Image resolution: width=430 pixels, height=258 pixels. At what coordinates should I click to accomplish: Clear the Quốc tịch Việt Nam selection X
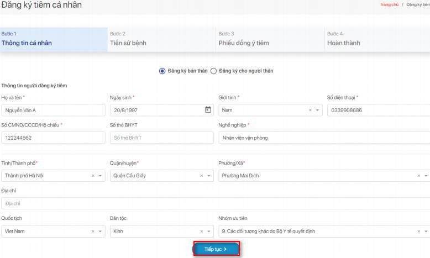pos(93,231)
